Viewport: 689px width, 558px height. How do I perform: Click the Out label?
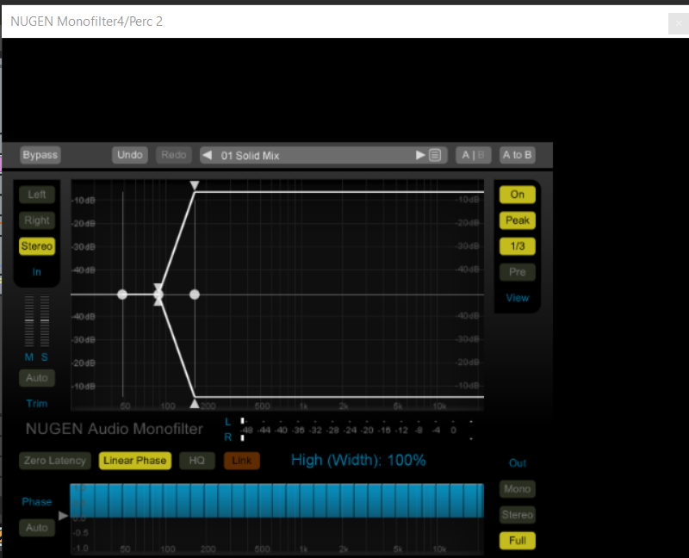pyautogui.click(x=518, y=463)
